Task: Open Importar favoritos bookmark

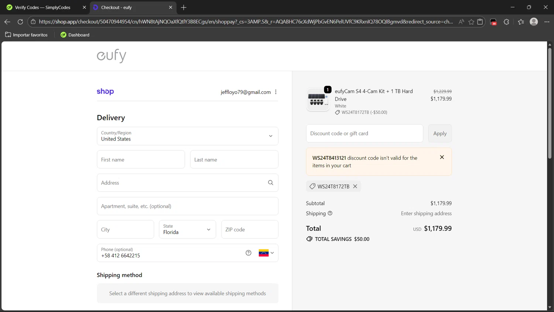Action: point(26,35)
